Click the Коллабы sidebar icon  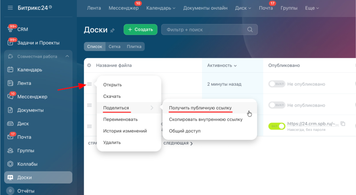(10, 164)
